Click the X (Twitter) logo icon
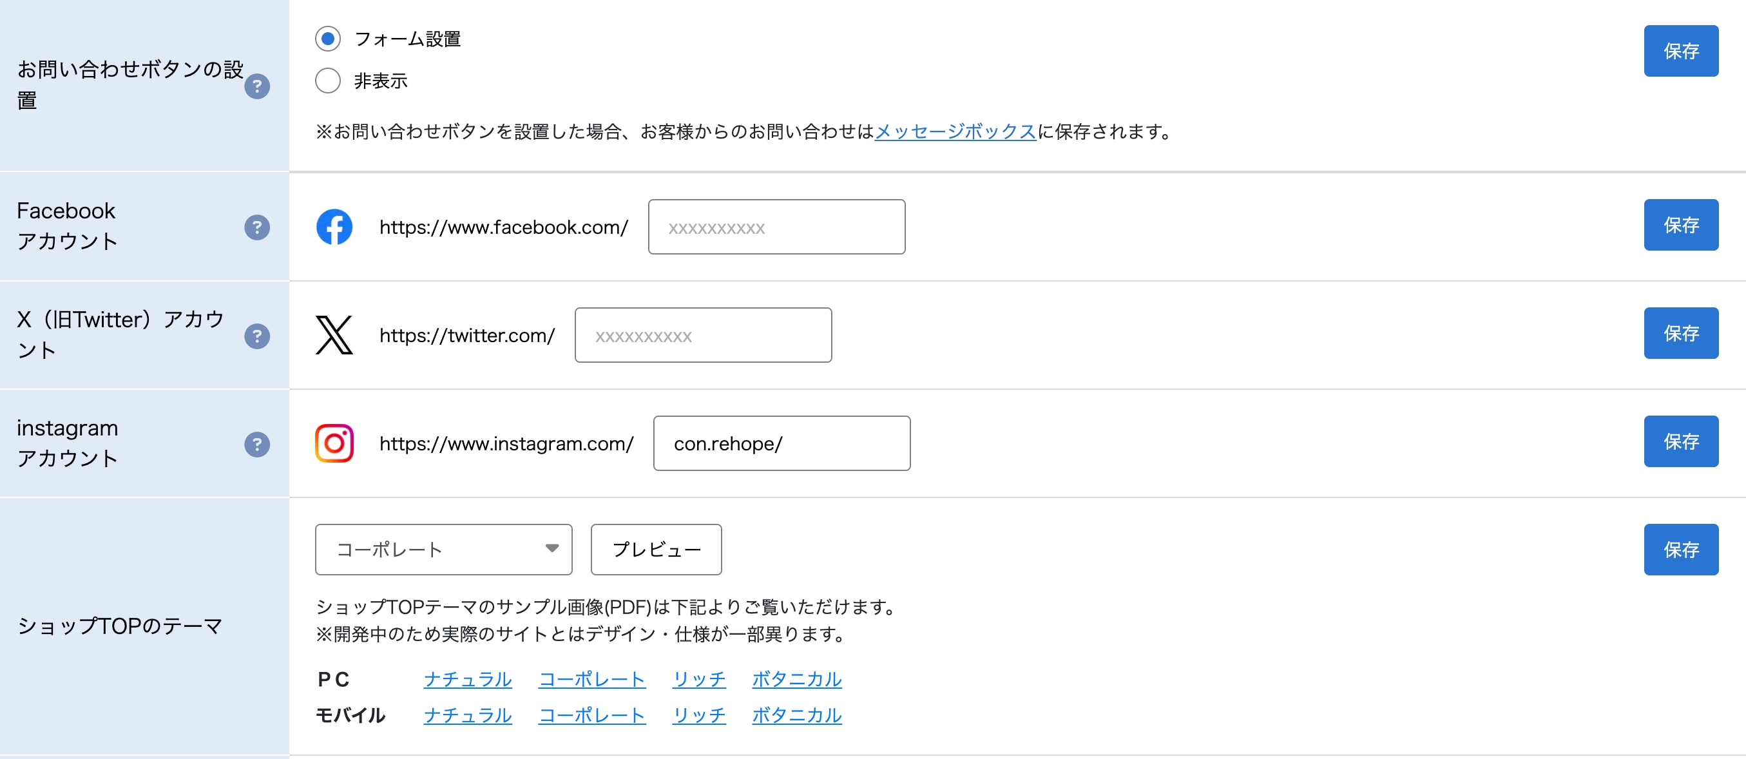The image size is (1746, 759). point(334,336)
